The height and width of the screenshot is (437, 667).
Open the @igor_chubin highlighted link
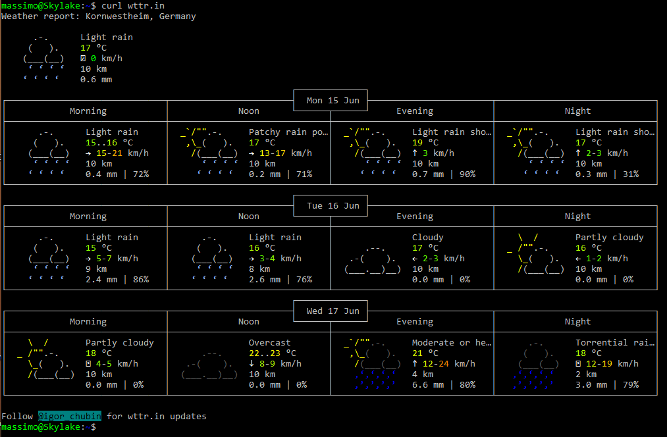click(69, 416)
